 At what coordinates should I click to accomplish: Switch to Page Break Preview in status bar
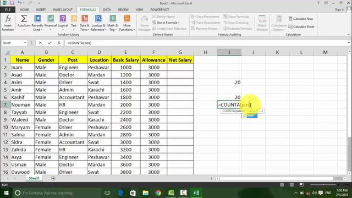(301, 185)
